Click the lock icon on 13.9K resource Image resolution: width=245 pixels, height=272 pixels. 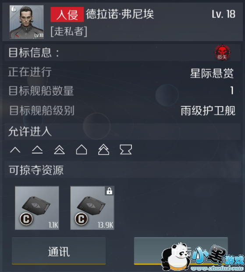coord(110,191)
